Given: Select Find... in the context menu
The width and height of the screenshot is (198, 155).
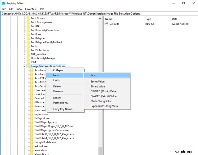Looking at the screenshot, I should 65,80.
